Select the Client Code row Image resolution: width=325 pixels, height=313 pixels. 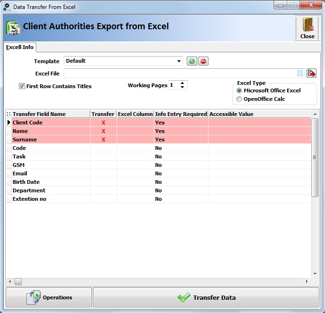[158, 123]
